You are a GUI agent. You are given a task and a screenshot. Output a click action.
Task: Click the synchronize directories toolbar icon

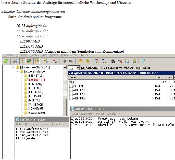[127, 61]
